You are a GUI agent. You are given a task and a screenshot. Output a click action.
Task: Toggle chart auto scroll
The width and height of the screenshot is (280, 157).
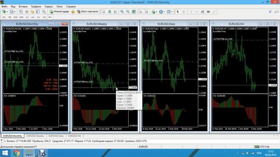coord(141,12)
